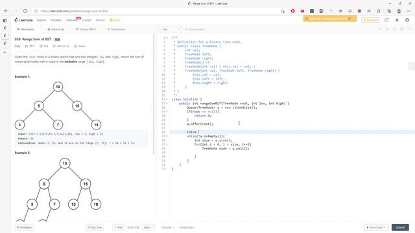Open the Interview menu item
Viewport: 415px width, 233px height.
[x=71, y=20]
